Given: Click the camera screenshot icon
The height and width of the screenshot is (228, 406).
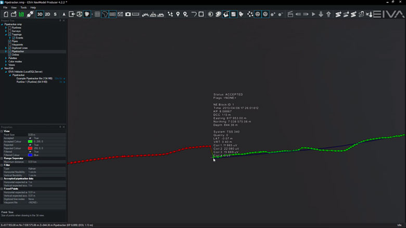Looking at the screenshot, I should [128, 14].
